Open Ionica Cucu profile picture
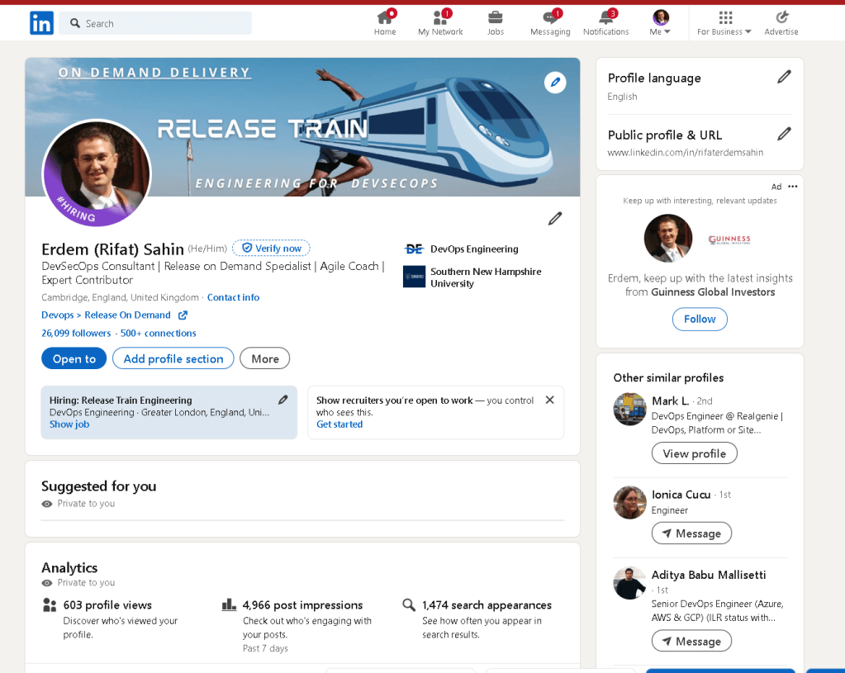 point(629,503)
